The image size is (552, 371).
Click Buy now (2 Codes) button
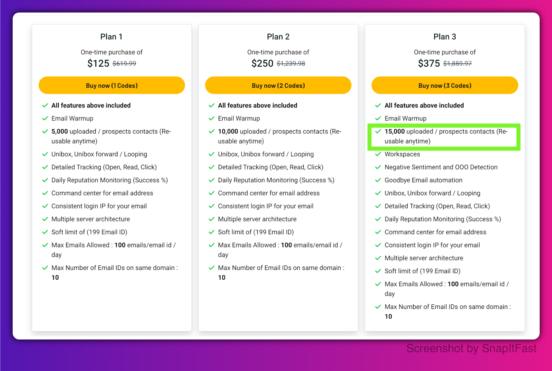coord(278,85)
